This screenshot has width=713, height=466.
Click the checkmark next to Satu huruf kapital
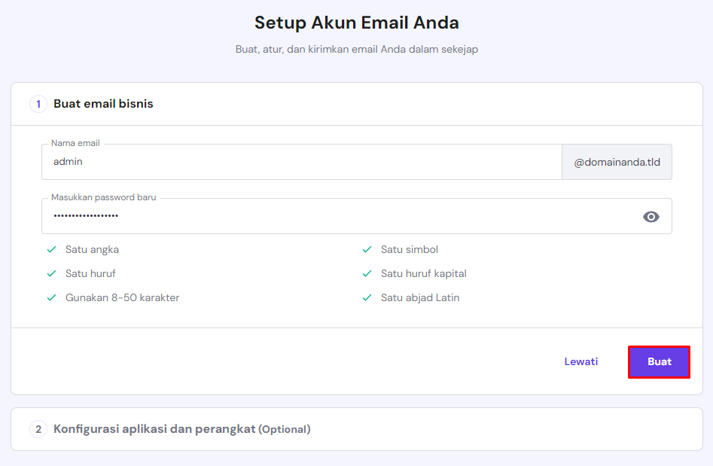tap(367, 273)
